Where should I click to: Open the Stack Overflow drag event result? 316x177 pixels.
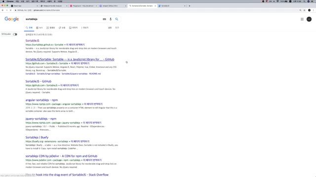point(67,175)
